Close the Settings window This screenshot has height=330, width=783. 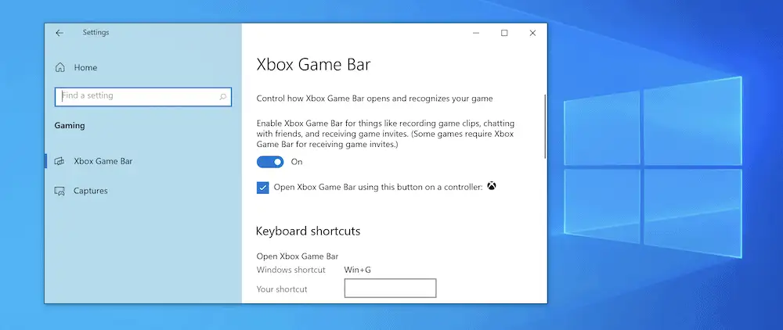(x=532, y=33)
